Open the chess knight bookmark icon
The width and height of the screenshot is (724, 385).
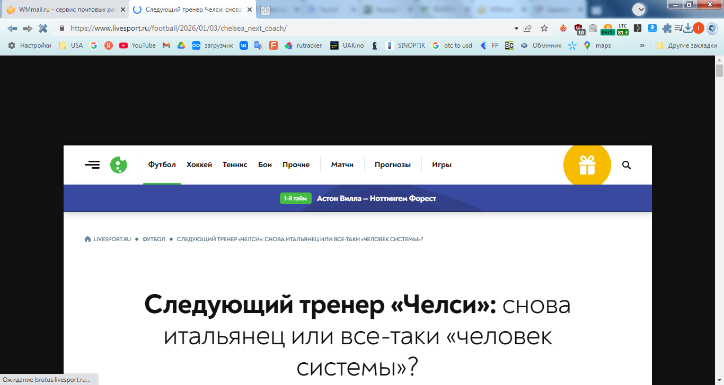[x=375, y=45]
